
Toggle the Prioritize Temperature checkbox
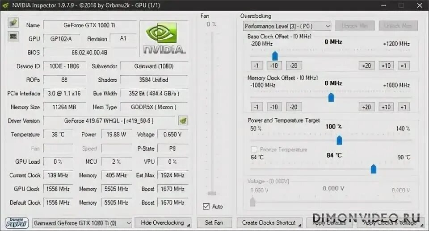pos(254,149)
